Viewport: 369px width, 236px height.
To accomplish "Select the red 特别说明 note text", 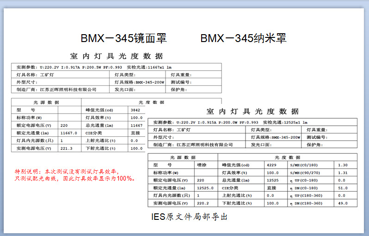I will tap(71, 175).
